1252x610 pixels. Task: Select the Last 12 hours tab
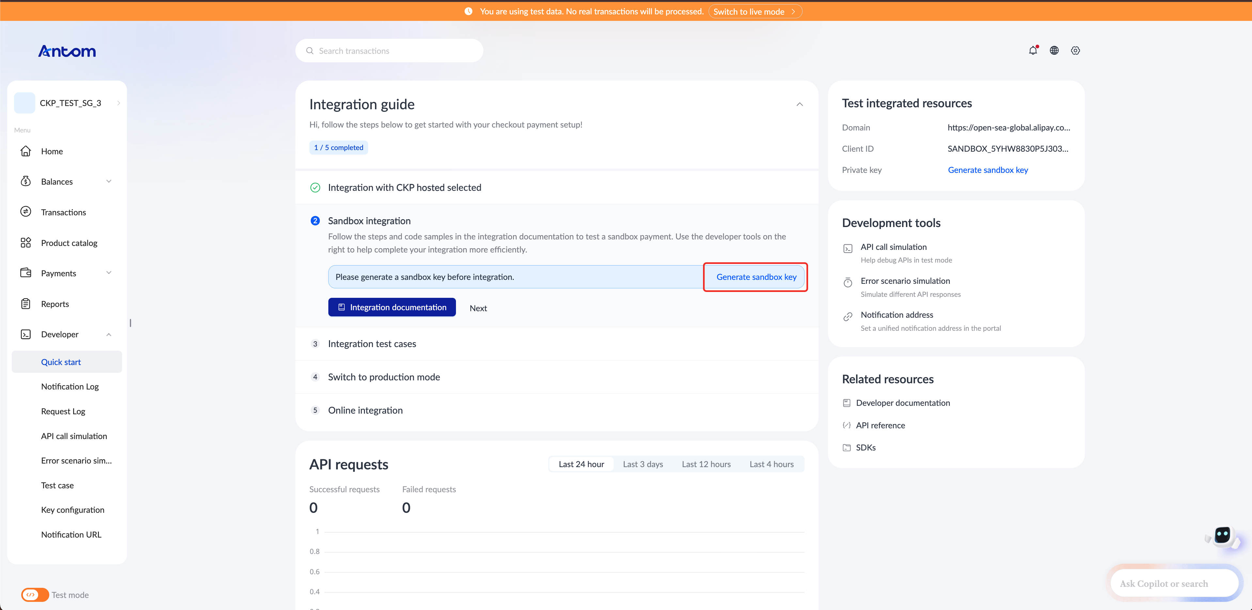coord(706,464)
